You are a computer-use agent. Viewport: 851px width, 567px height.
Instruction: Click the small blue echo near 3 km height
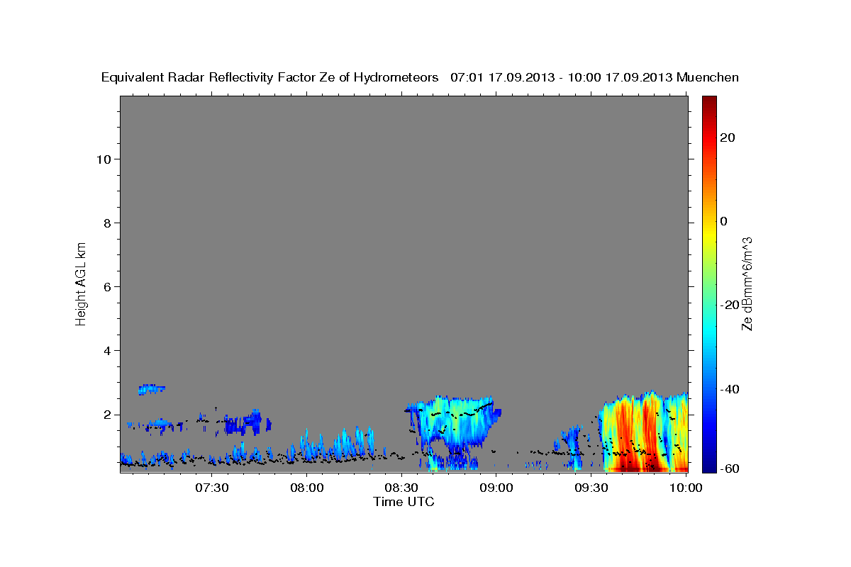point(151,388)
